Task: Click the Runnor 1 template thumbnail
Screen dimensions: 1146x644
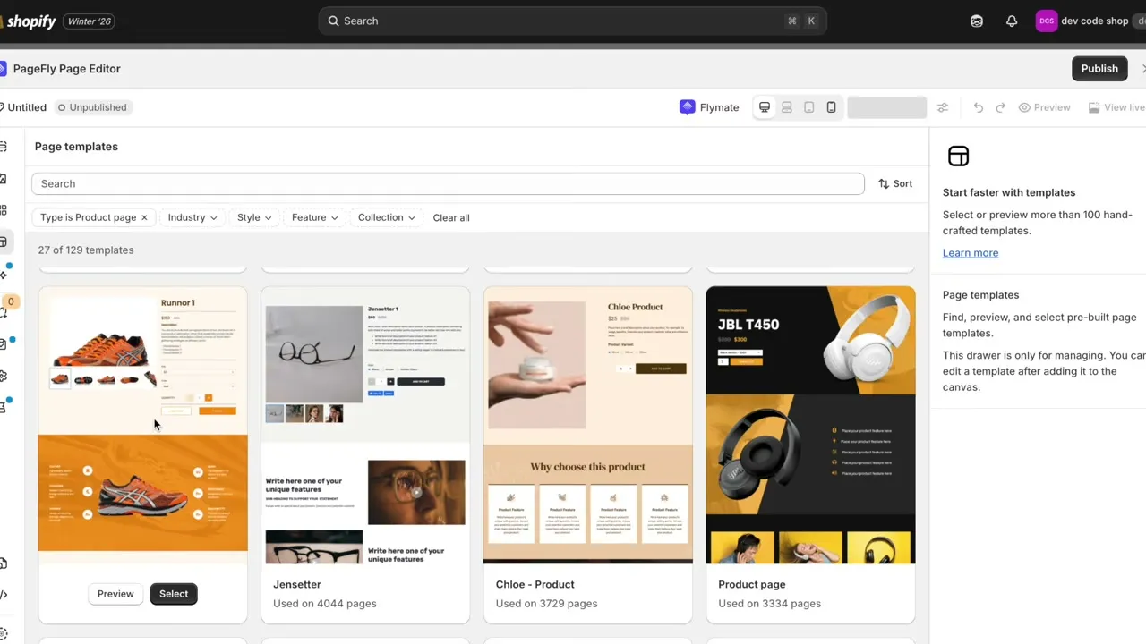Action: point(143,425)
